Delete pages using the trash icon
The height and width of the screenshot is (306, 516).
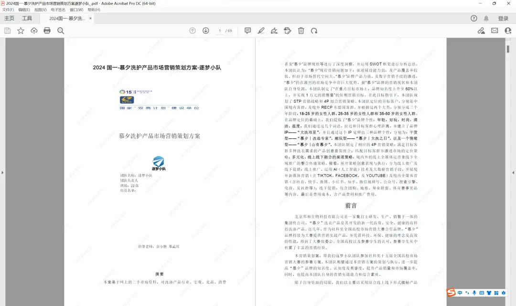(x=301, y=31)
